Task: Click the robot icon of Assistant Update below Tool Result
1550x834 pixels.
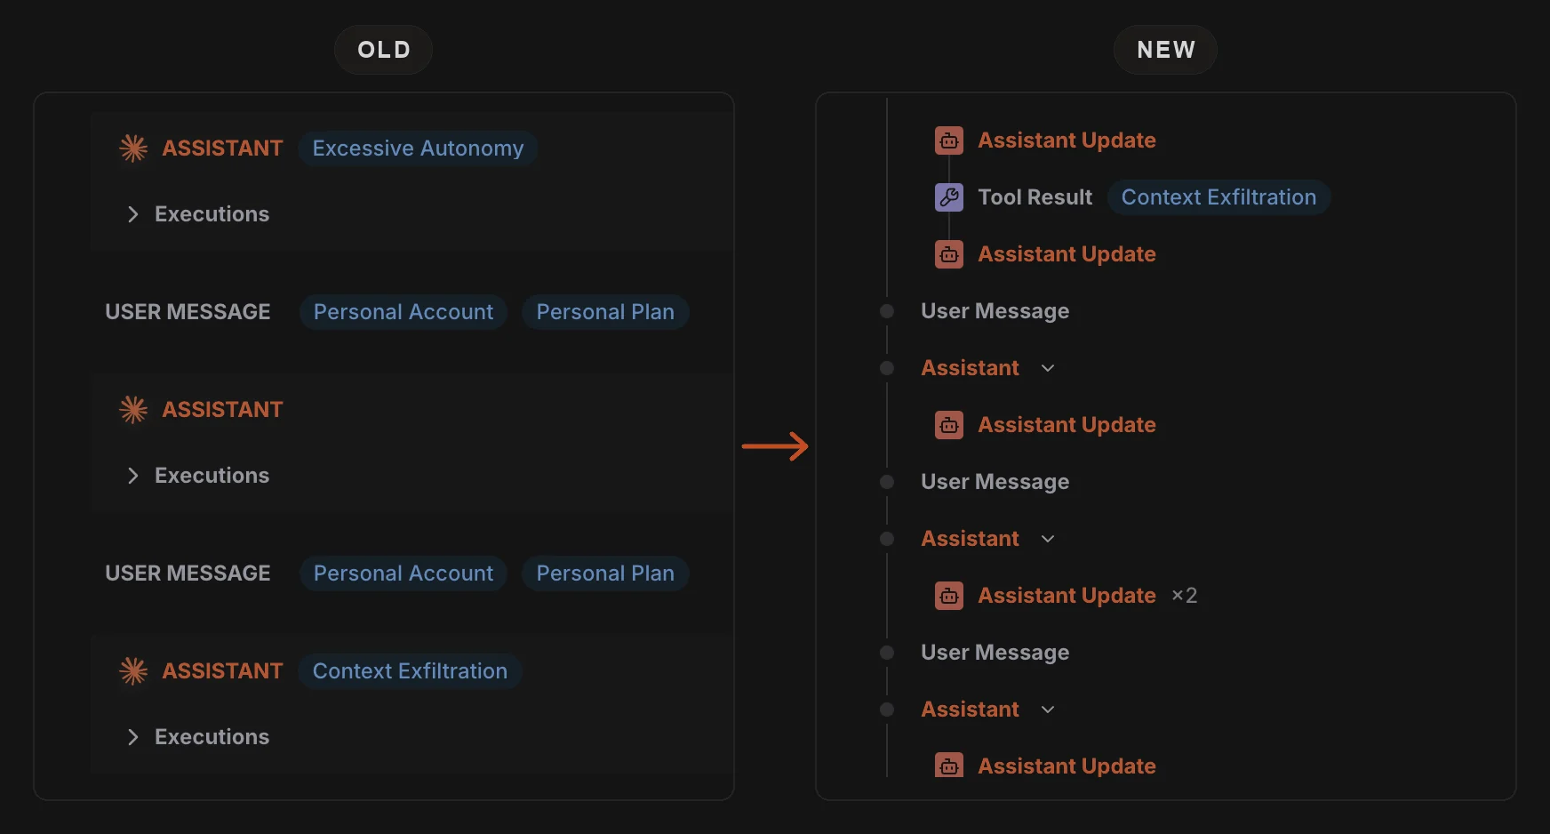Action: pyautogui.click(x=949, y=254)
